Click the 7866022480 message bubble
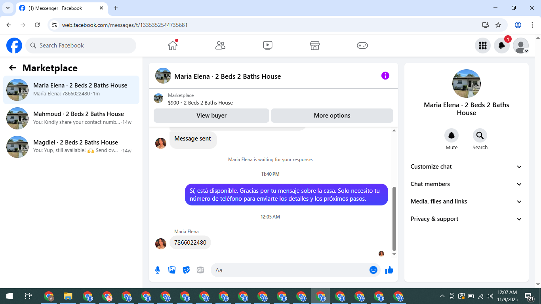 point(190,243)
